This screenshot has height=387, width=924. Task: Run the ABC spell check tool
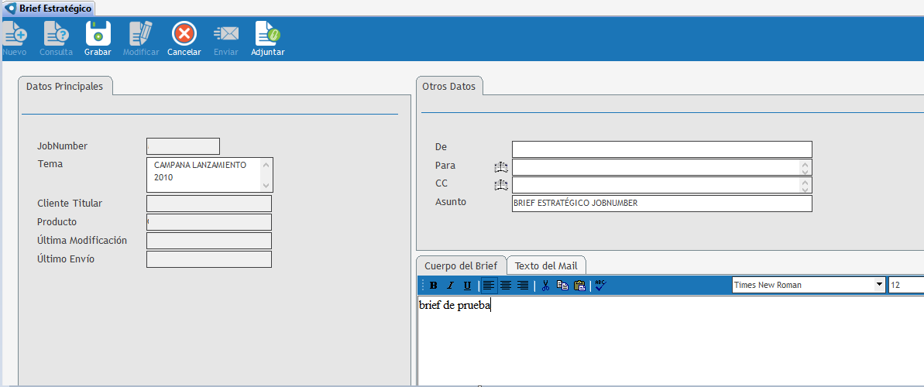[600, 286]
